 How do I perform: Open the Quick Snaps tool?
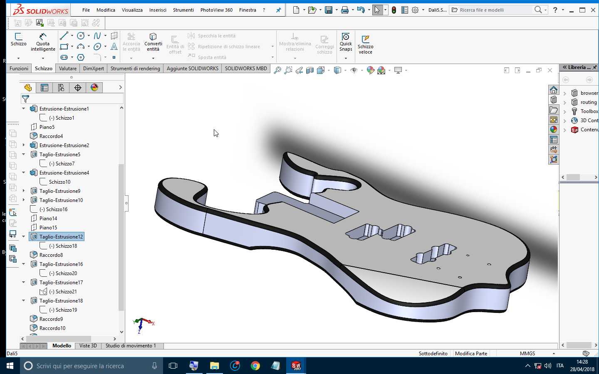[346, 42]
